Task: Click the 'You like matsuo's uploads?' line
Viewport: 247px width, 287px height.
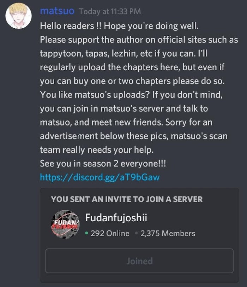Action: (x=131, y=95)
